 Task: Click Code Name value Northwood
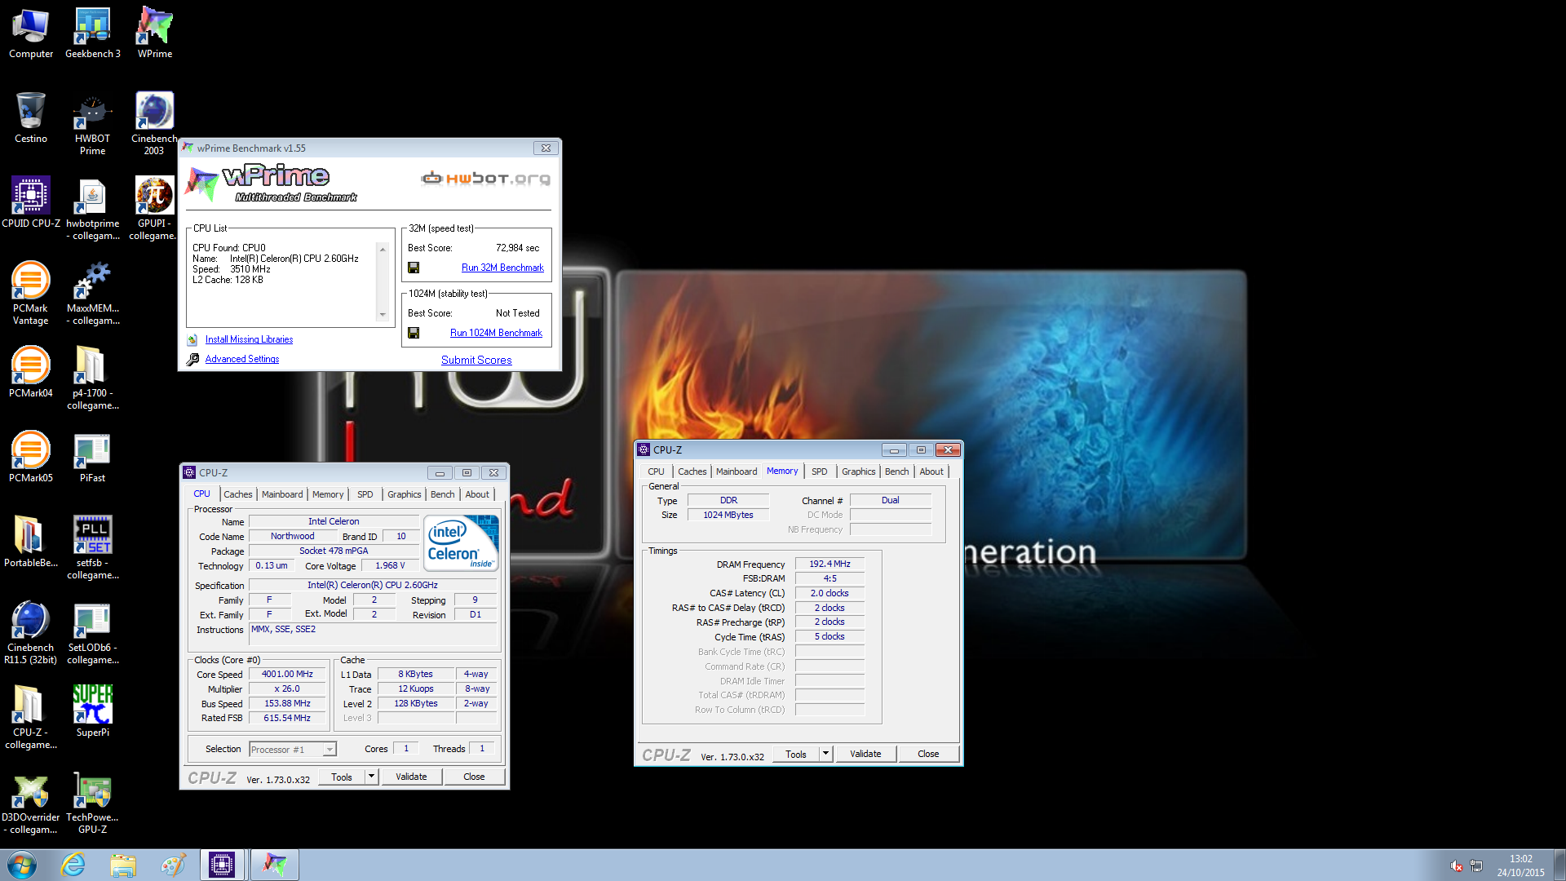point(292,536)
